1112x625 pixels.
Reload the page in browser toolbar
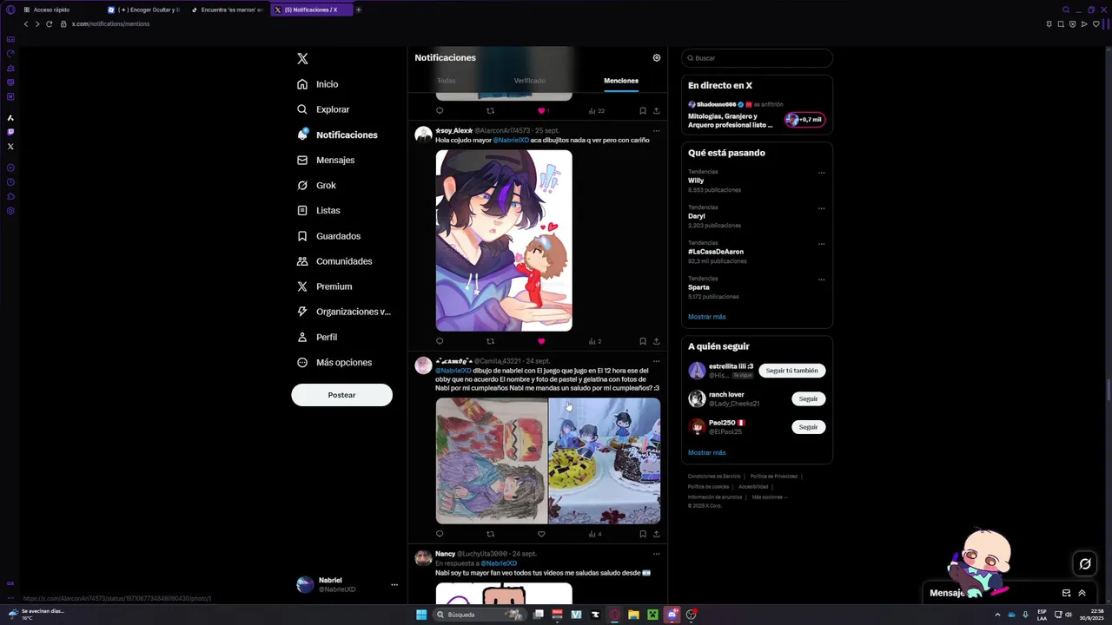(49, 23)
